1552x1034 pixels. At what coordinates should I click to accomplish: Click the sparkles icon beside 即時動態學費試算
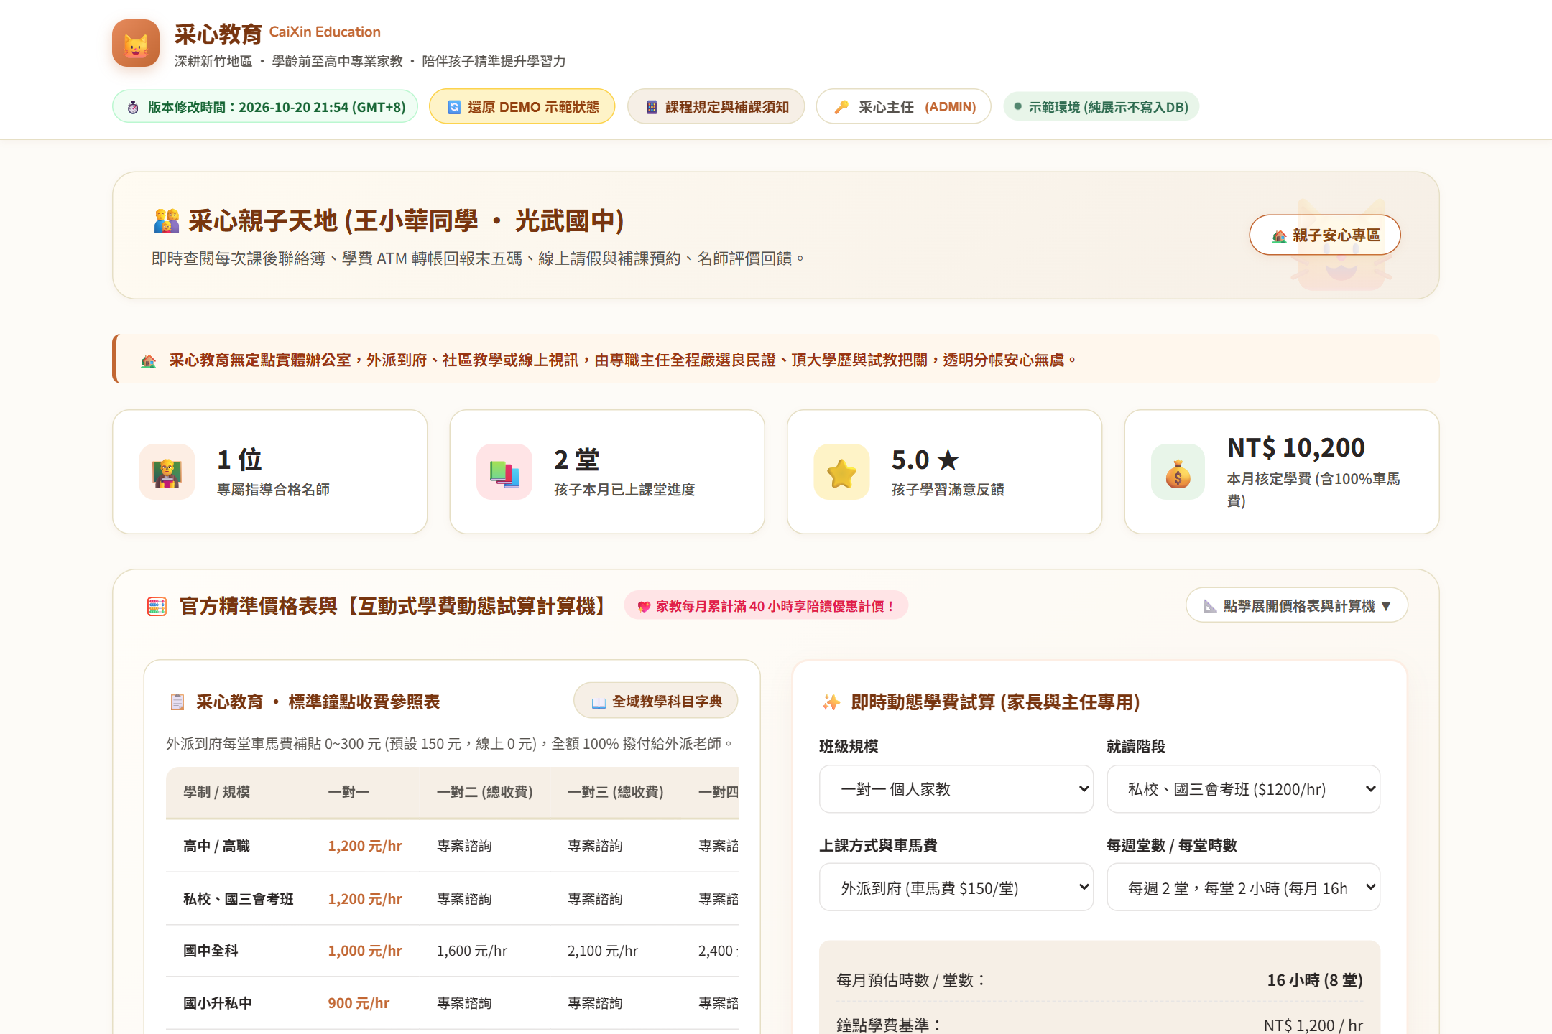(831, 702)
